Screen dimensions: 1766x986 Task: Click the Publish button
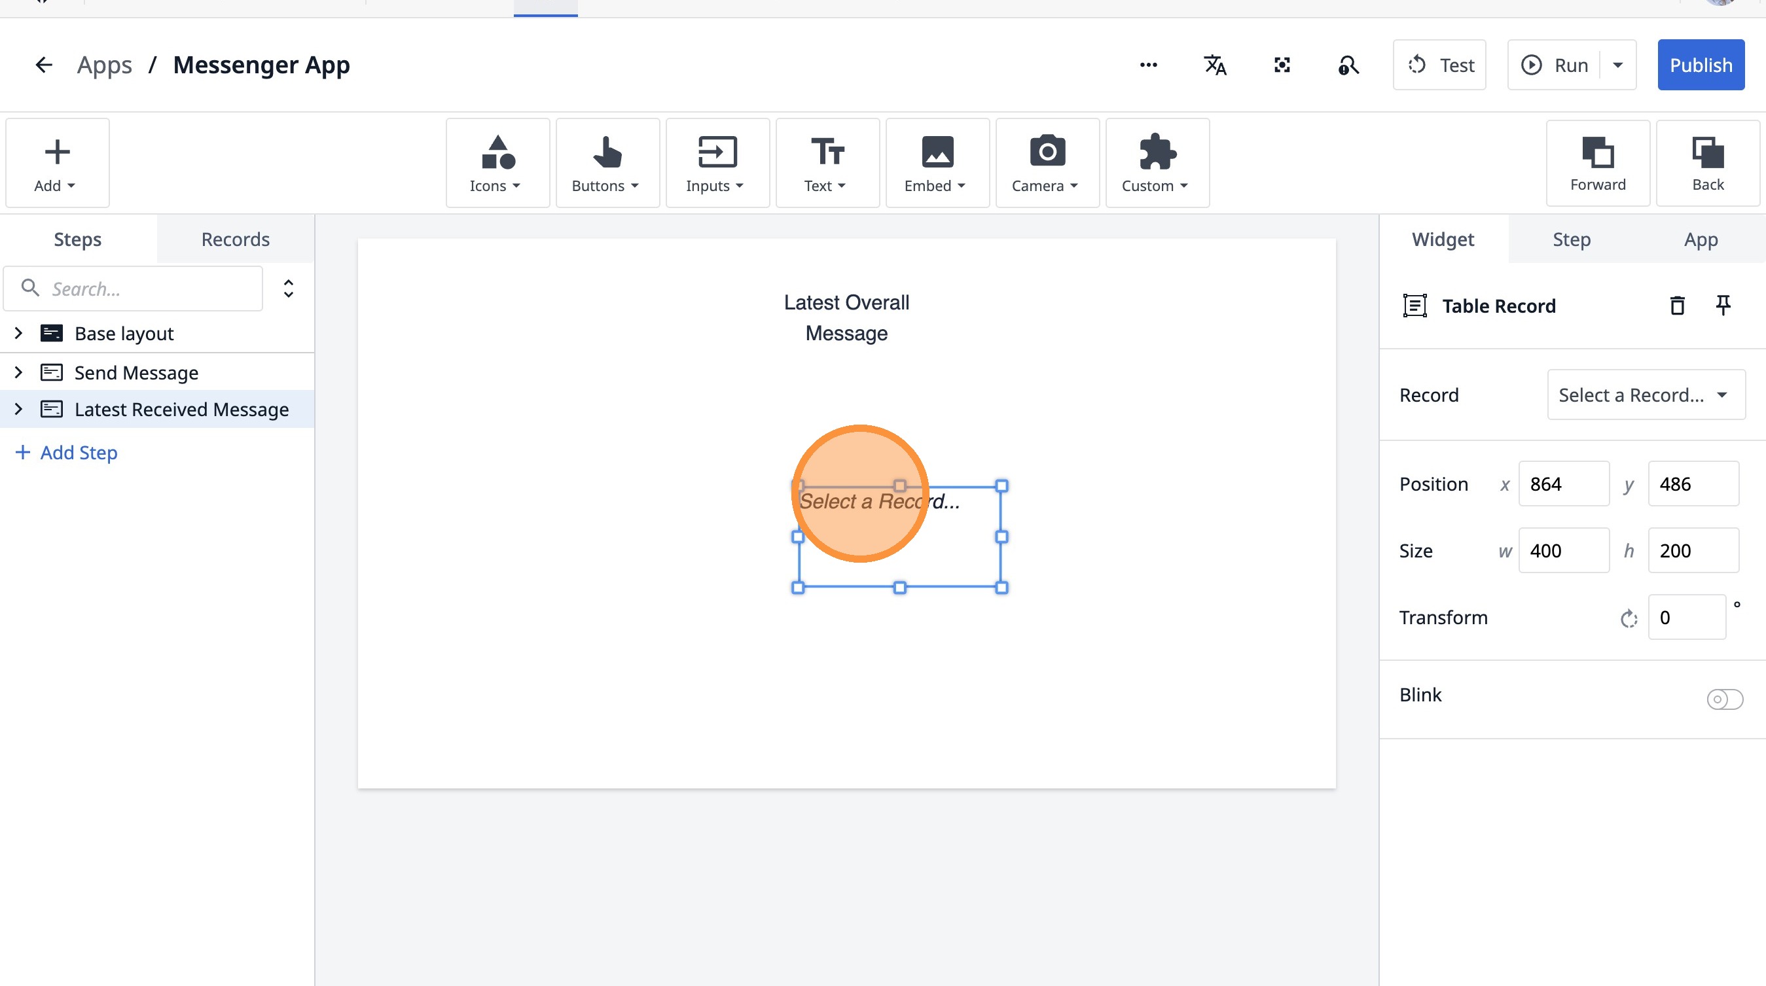1700,65
